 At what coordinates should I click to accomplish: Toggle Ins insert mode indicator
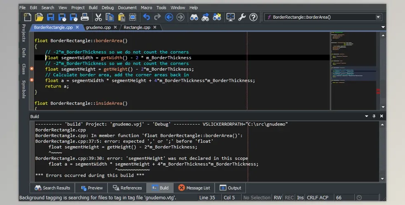click(300, 198)
